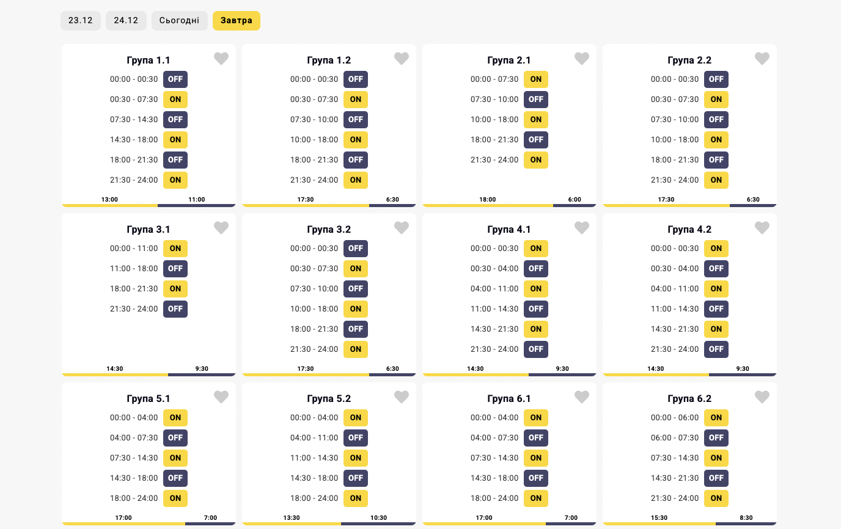Click heart icon for Група 6.2
The height and width of the screenshot is (529, 841).
pyautogui.click(x=762, y=397)
